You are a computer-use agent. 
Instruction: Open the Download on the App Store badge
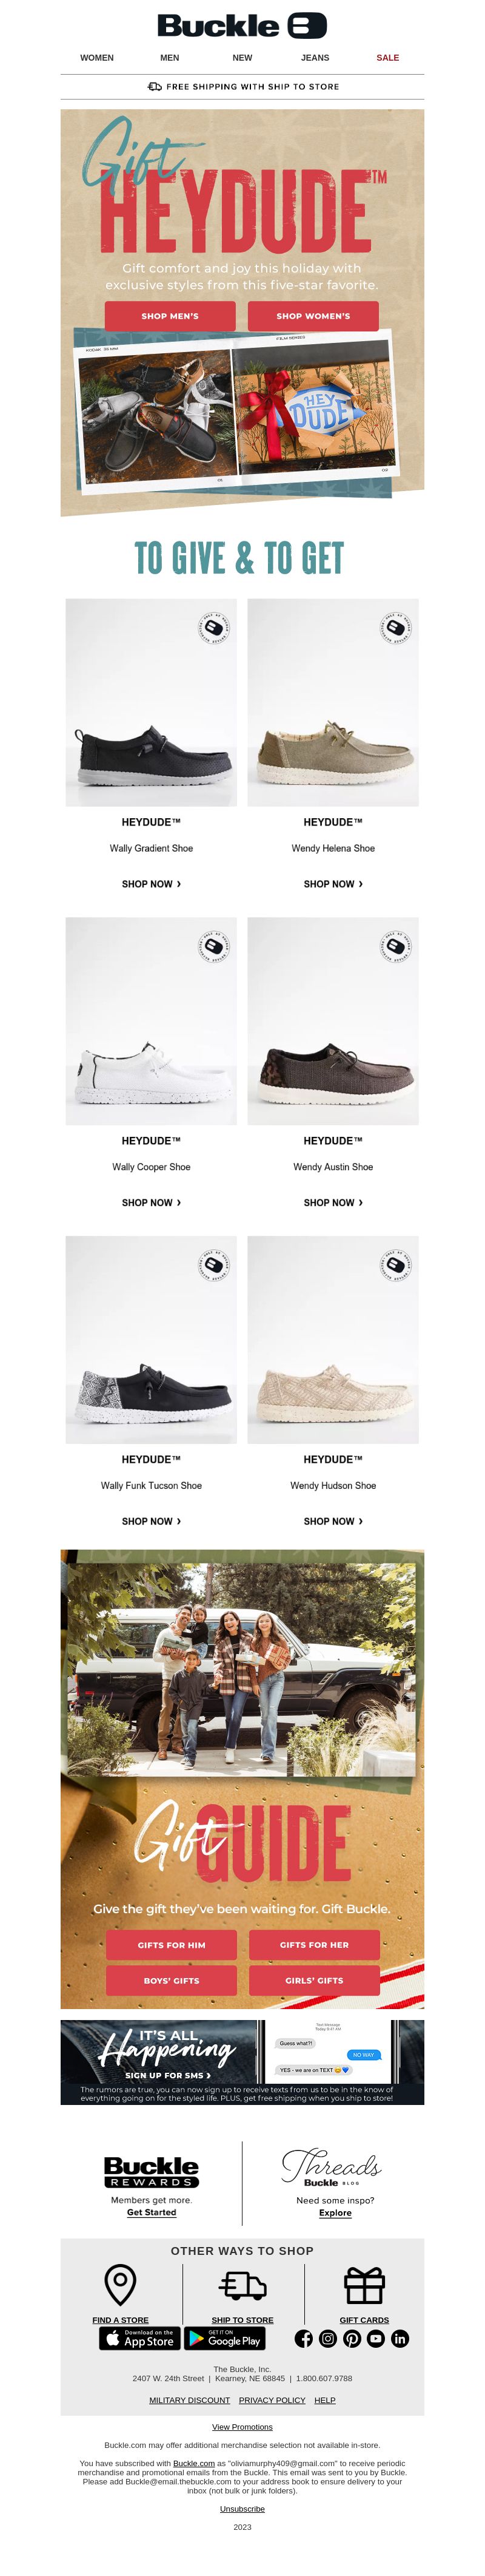click(139, 2338)
